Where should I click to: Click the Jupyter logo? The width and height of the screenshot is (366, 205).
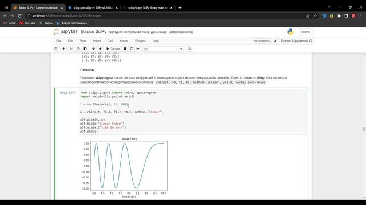coord(66,32)
